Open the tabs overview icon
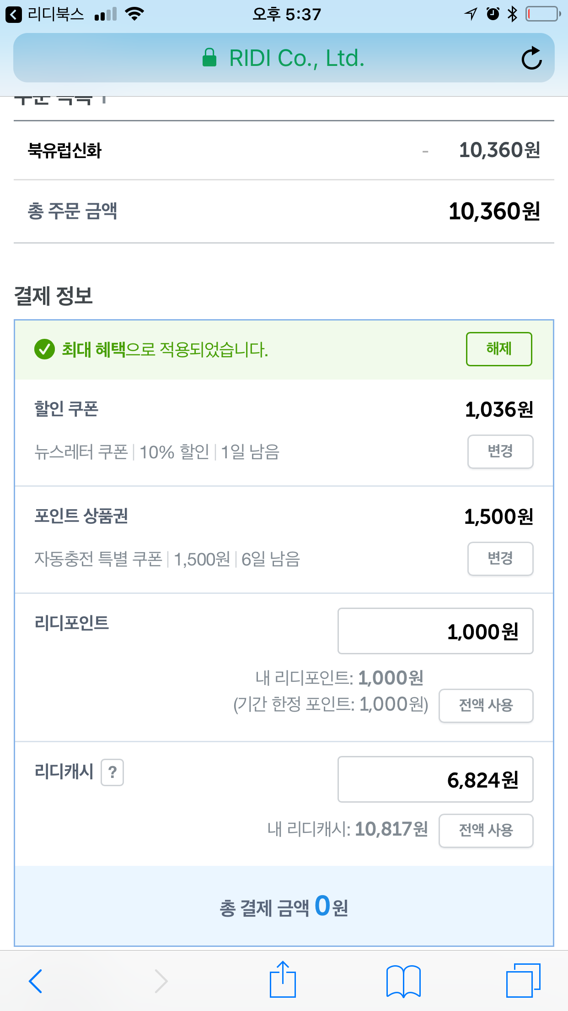568x1011 pixels. 523,980
